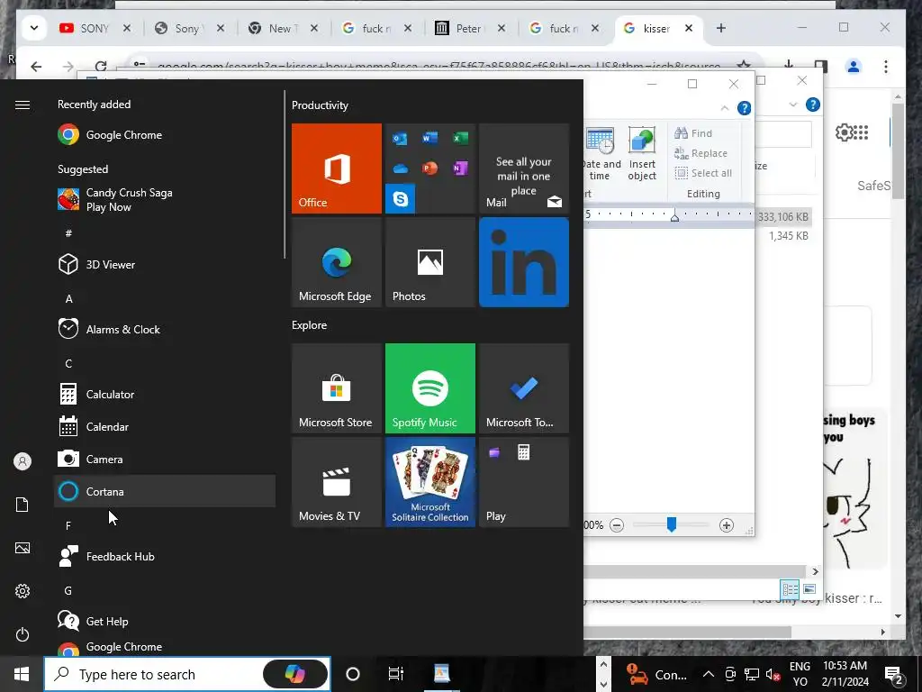The width and height of the screenshot is (922, 692).
Task: Click Date and time in WordPad ribbon
Action: click(601, 153)
